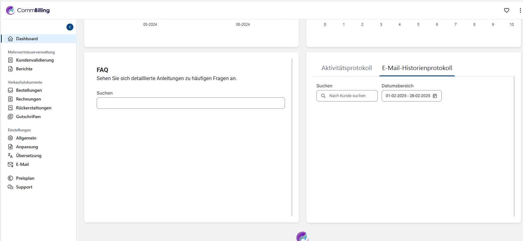Viewport: 523px width, 241px height.
Task: Open the Datumsbereich date range picker
Action: click(411, 96)
